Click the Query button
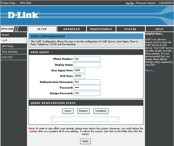This screenshot has height=146, width=174. coord(68,111)
